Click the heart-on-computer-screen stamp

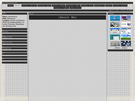click(126, 18)
